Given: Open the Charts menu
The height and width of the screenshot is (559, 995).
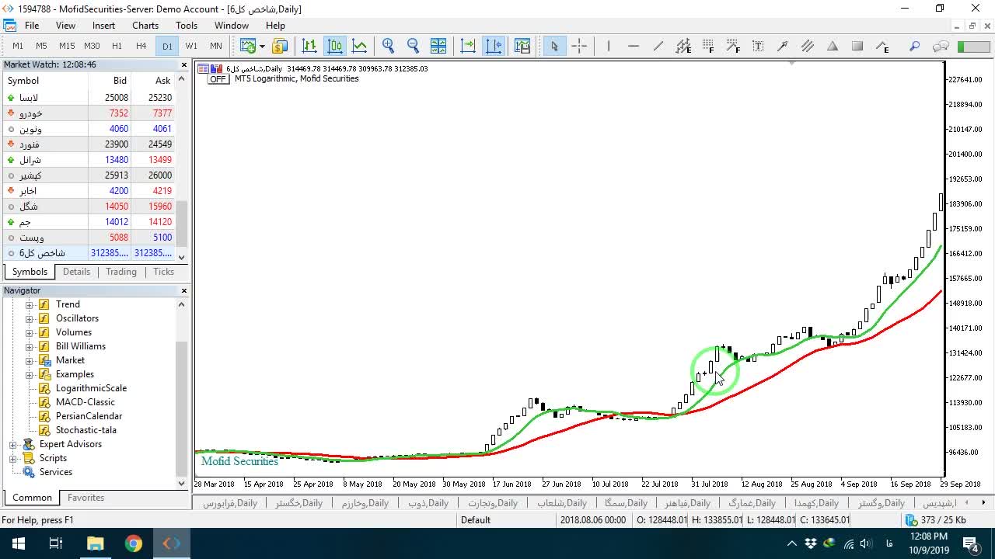Looking at the screenshot, I should [145, 25].
